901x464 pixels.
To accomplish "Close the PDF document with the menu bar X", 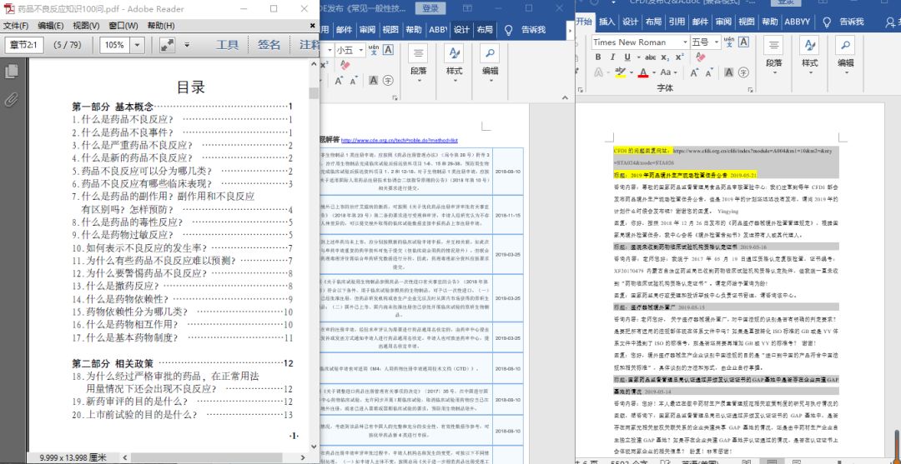I will point(313,26).
